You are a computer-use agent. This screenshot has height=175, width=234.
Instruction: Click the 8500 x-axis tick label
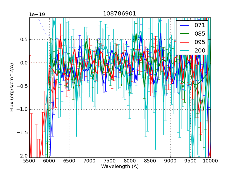(x=150, y=161)
